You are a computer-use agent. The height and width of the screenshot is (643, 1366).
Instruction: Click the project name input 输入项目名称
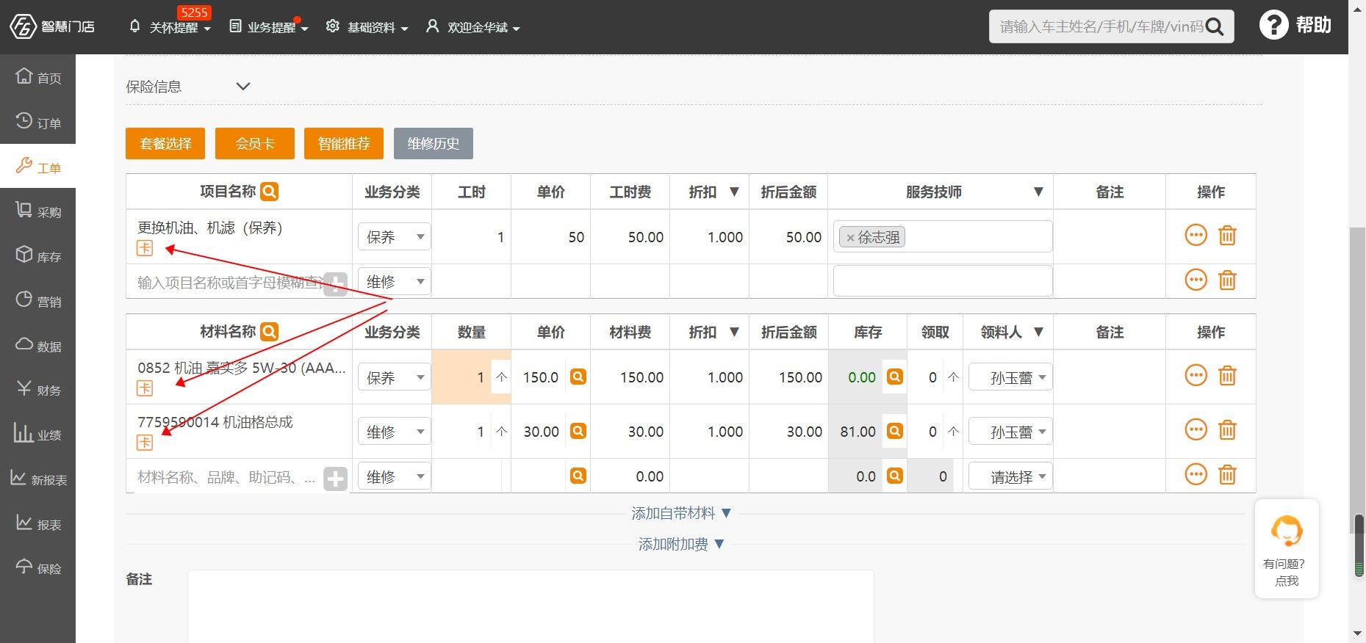(x=230, y=283)
